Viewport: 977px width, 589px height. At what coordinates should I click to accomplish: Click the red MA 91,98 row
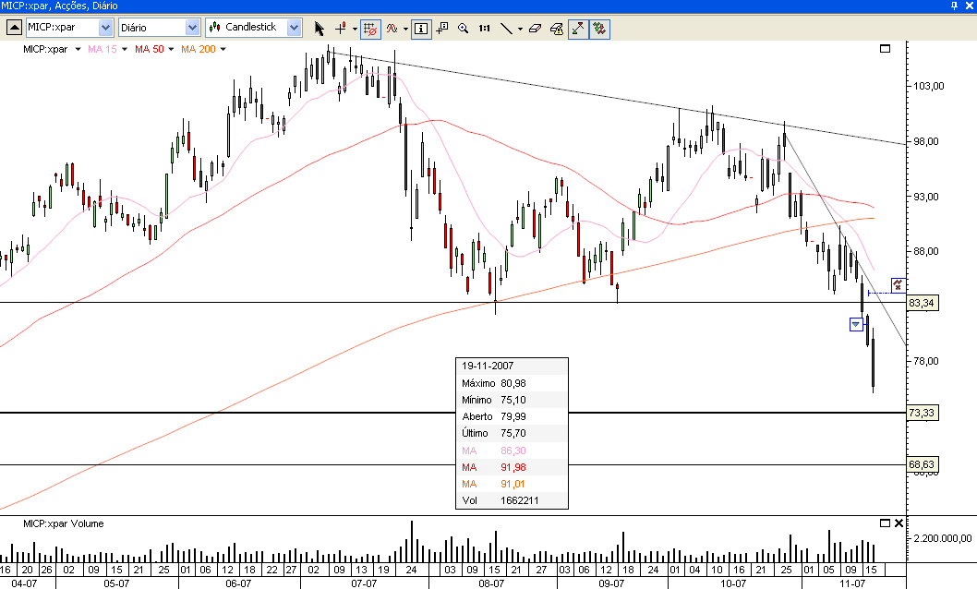click(513, 467)
